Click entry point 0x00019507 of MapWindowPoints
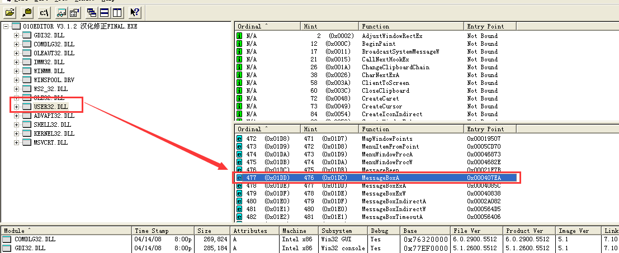Screen dimensions: 619x253 (x=484, y=139)
